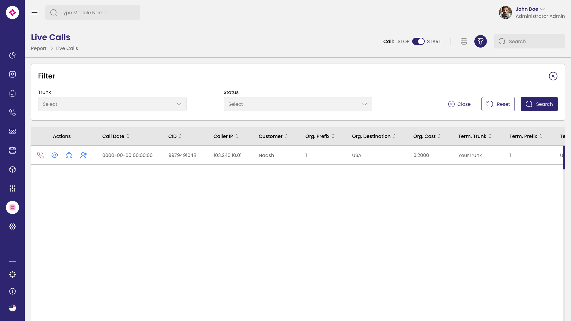Expand the Status select dropdown
This screenshot has height=321, width=571.
click(298, 104)
